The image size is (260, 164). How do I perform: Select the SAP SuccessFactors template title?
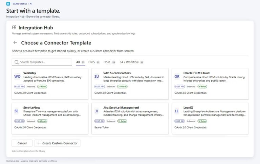[x=117, y=73]
